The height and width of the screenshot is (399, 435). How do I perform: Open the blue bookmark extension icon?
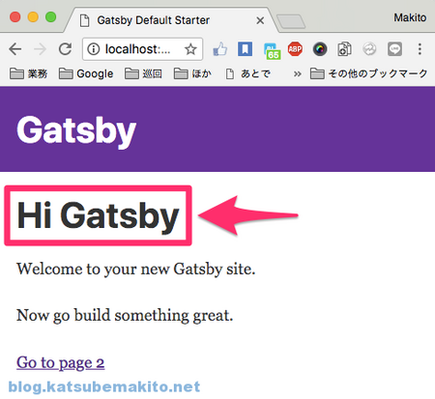[x=245, y=49]
